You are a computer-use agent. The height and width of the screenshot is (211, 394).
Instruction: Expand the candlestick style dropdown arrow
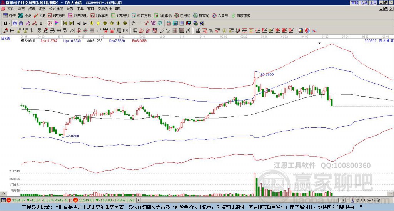click(45, 23)
